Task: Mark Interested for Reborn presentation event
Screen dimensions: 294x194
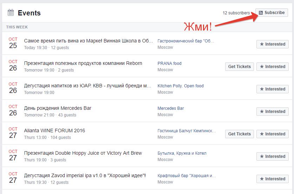Action: 273,67
